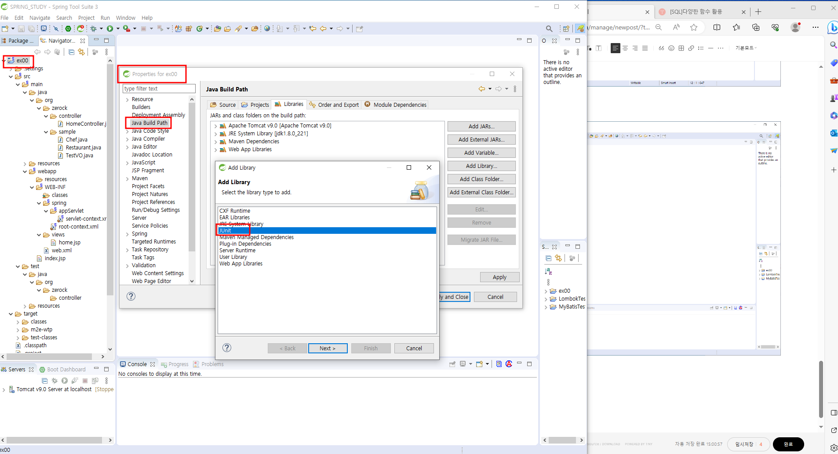Click Add Class Folder... button
Image resolution: width=838 pixels, height=454 pixels.
(481, 179)
